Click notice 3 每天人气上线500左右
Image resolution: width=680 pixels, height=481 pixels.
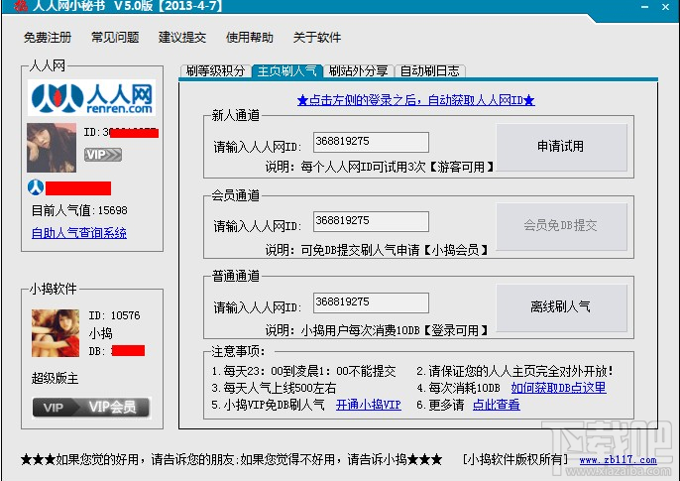[x=274, y=388]
